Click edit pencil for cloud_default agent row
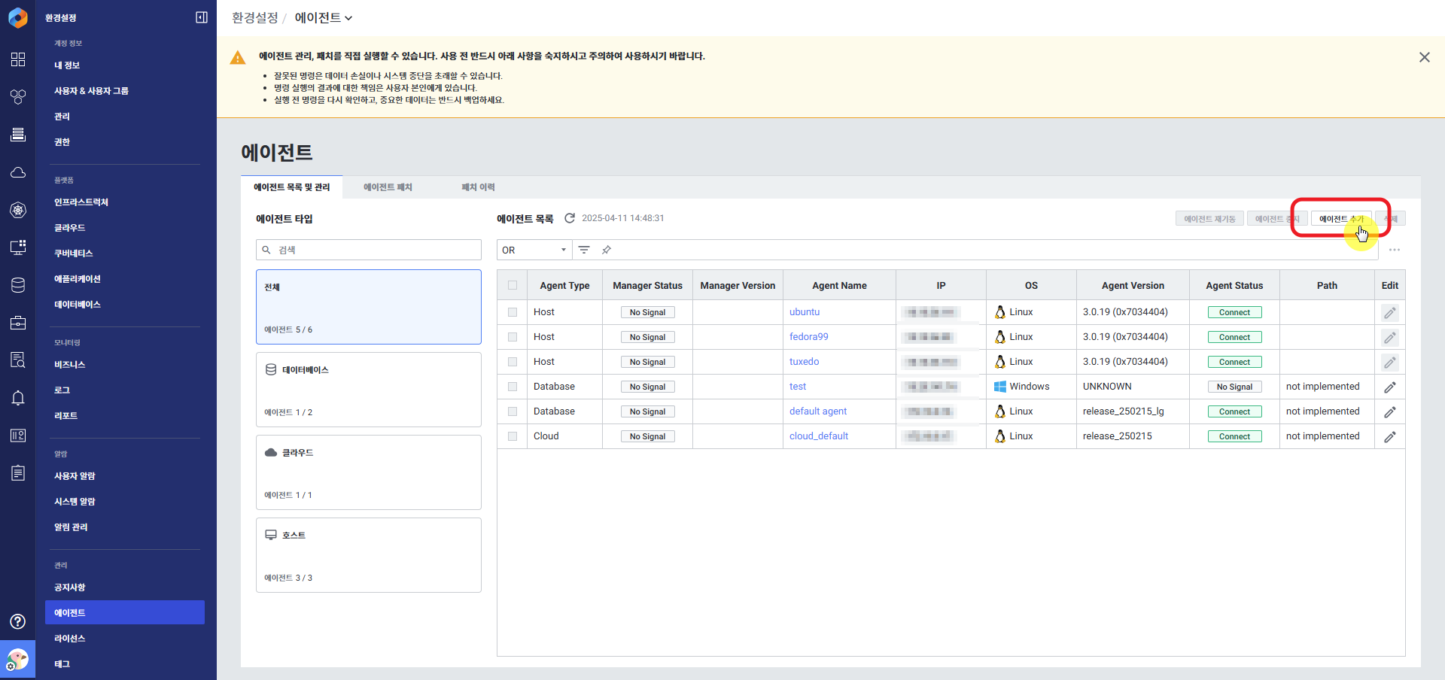 tap(1389, 436)
